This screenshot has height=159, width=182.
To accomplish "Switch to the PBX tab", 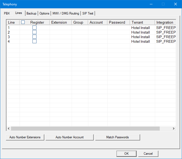I will coord(7,13).
